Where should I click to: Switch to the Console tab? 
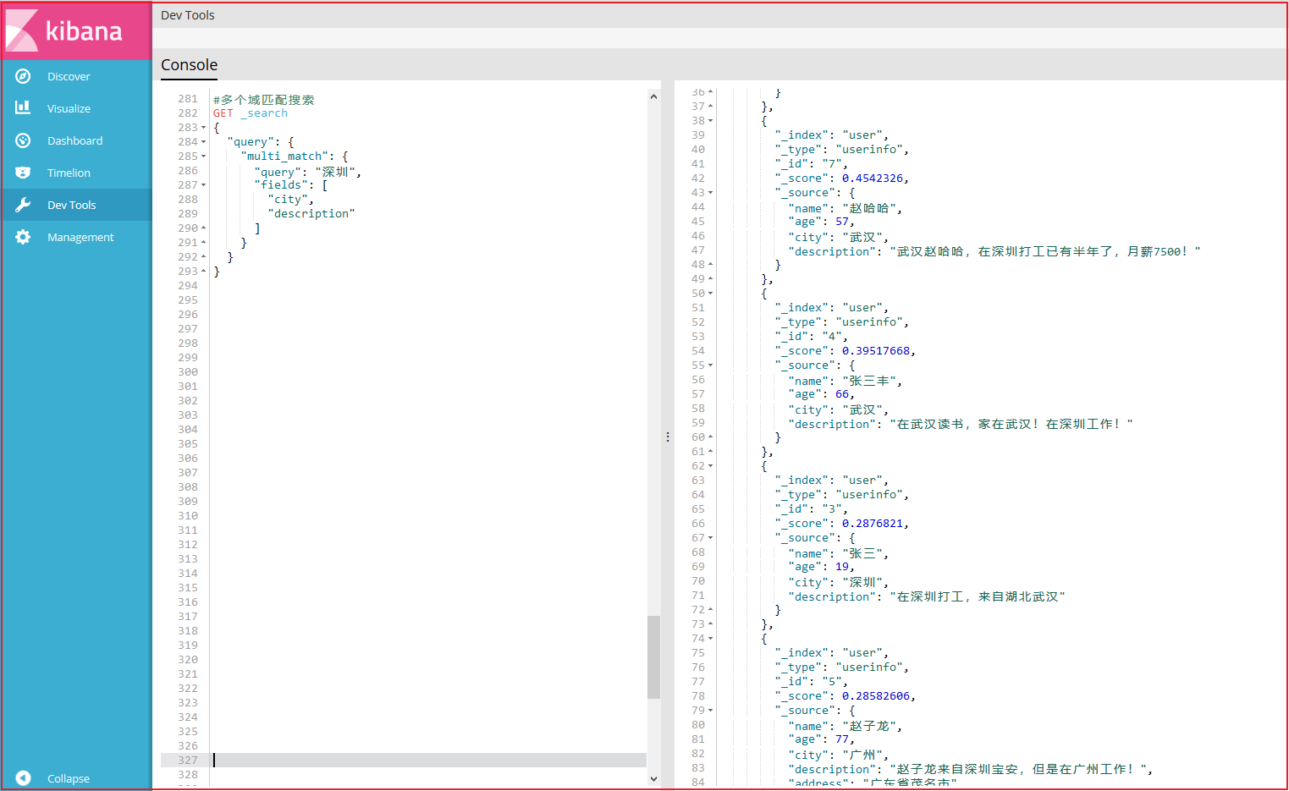(x=189, y=65)
